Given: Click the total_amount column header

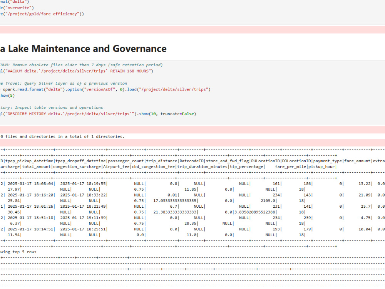Looking at the screenshot, I should coord(37,166).
